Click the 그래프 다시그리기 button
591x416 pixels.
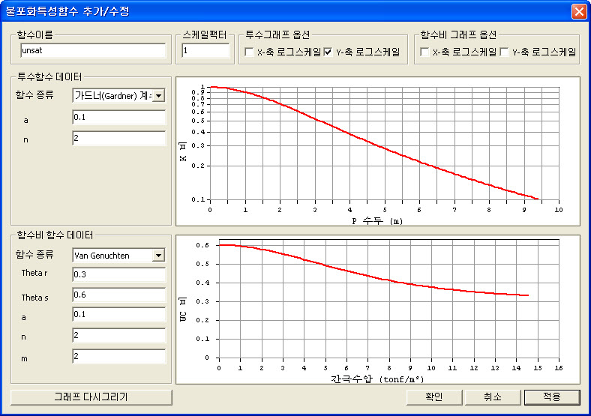point(91,397)
